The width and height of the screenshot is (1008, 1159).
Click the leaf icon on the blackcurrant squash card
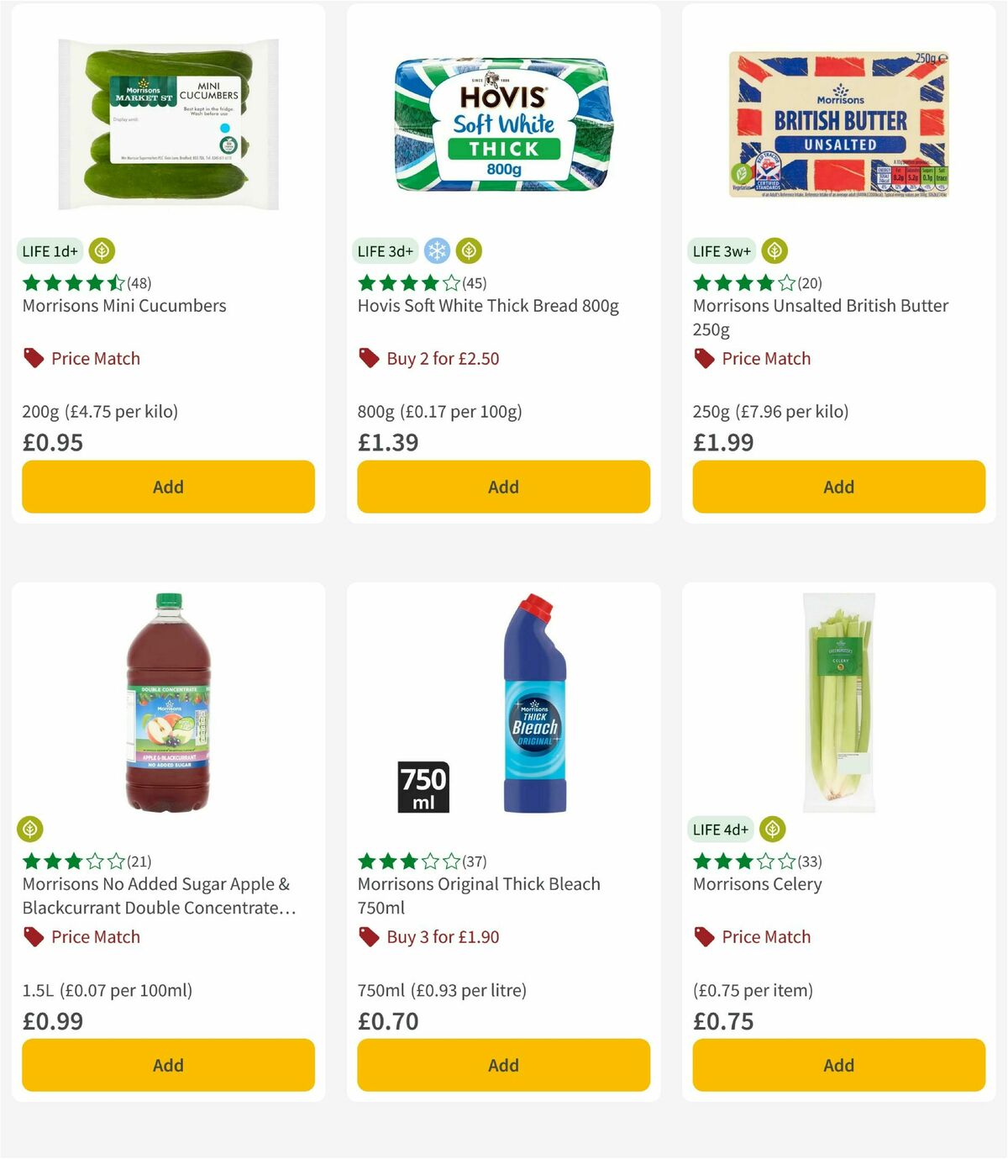tap(32, 829)
